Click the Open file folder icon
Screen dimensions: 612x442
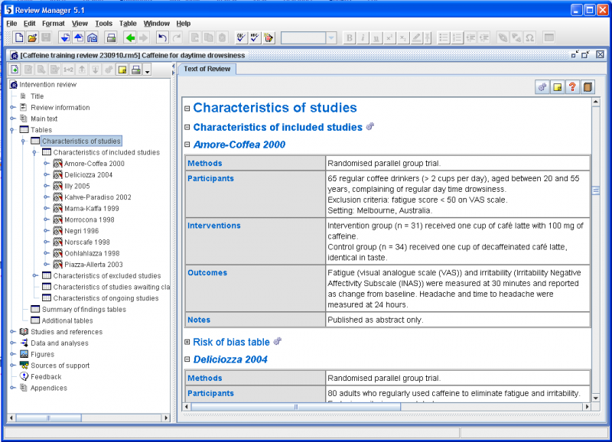point(32,37)
